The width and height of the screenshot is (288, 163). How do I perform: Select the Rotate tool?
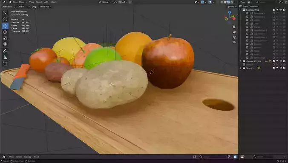click(5, 32)
